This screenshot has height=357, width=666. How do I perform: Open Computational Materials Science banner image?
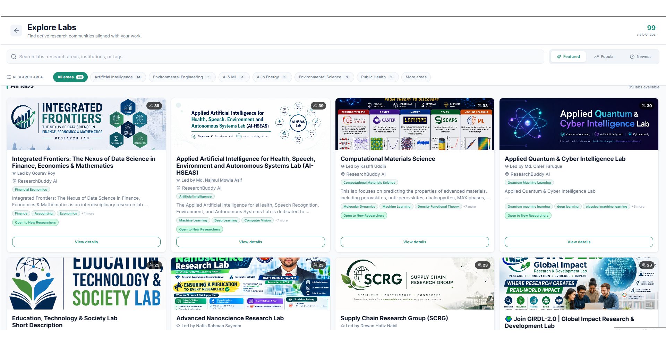pyautogui.click(x=415, y=124)
